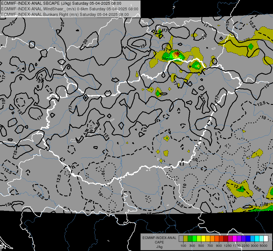Click the ECMWF-INDEX-ANAL legend title
This screenshot has height=251, width=273.
coord(159,238)
